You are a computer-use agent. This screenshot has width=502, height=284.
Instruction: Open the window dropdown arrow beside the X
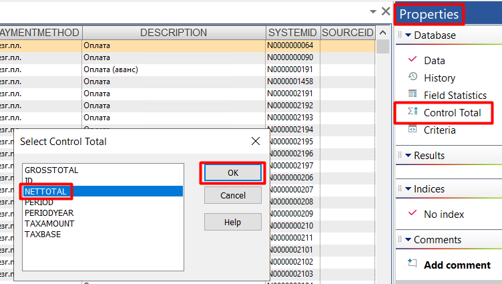[373, 12]
